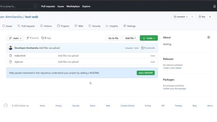Open the Actions tab

(46, 26)
